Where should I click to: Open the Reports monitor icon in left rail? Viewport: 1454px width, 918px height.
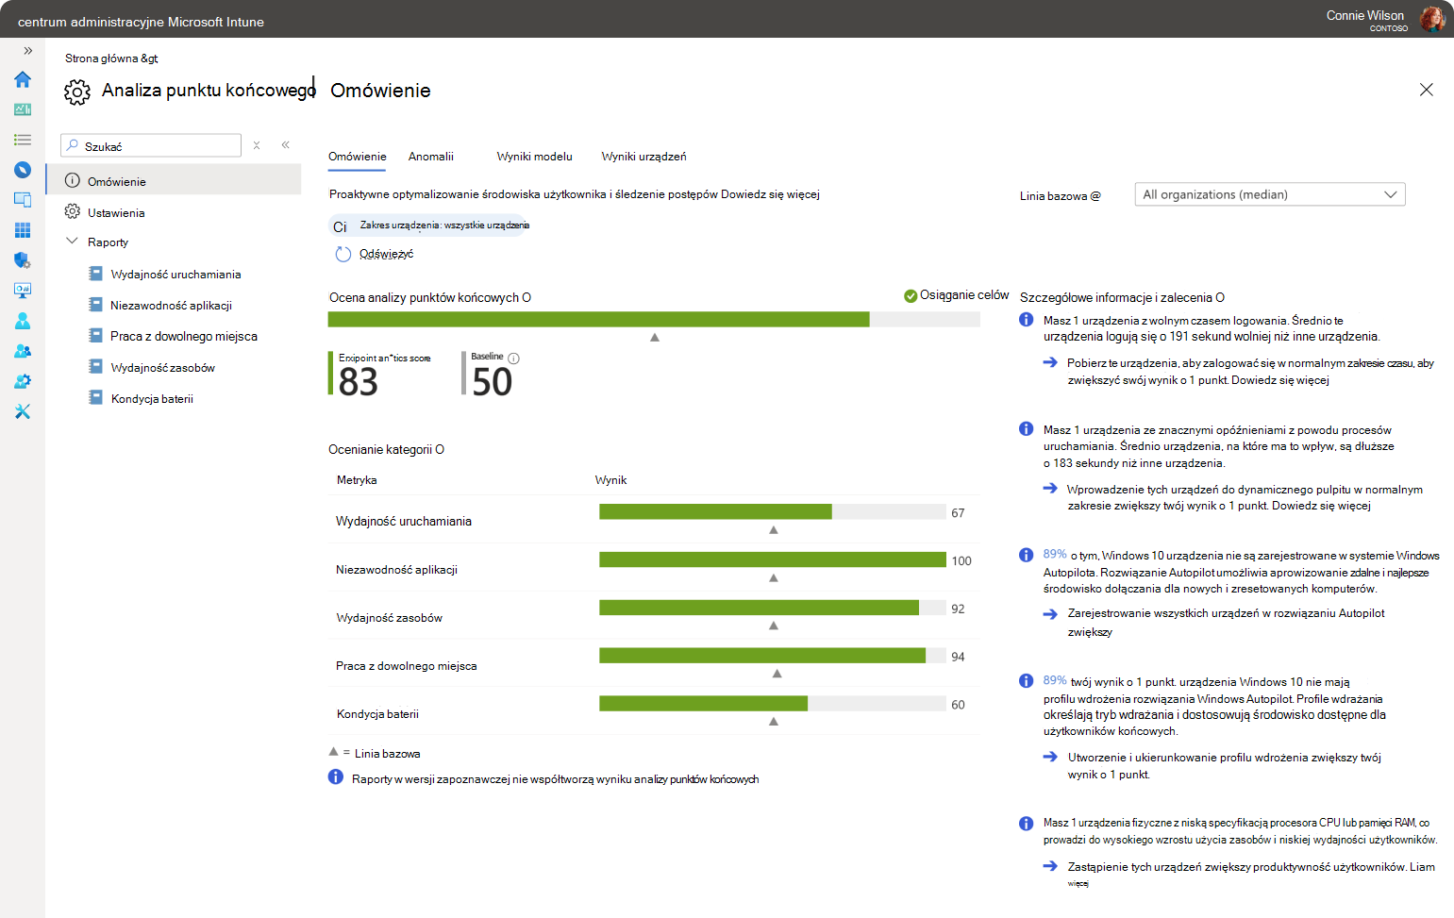coord(23,291)
